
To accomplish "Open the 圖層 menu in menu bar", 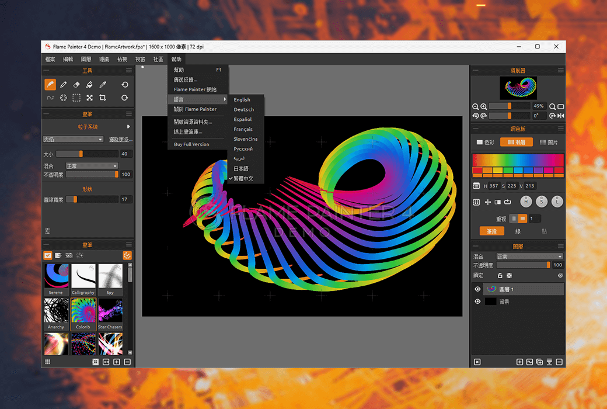I will point(86,60).
